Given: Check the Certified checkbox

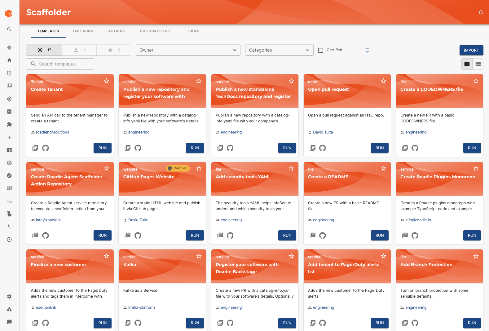Looking at the screenshot, I should 321,50.
